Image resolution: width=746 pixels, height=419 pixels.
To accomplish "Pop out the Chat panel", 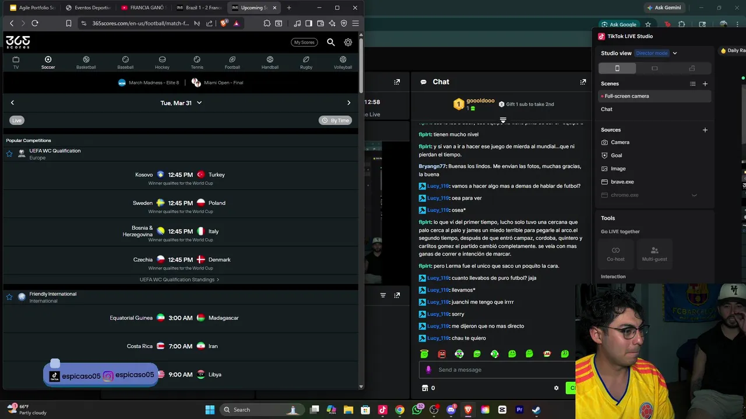I will [x=583, y=82].
